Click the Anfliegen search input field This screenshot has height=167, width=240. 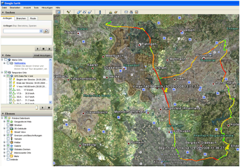click(21, 31)
